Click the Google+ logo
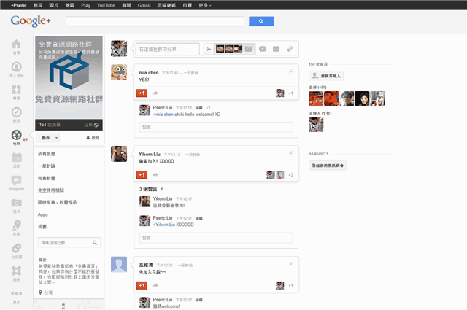 (x=31, y=21)
